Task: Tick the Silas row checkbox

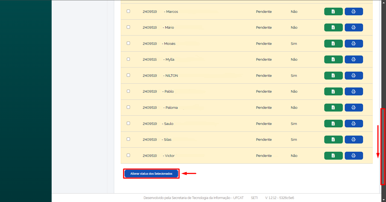Action: pyautogui.click(x=128, y=139)
